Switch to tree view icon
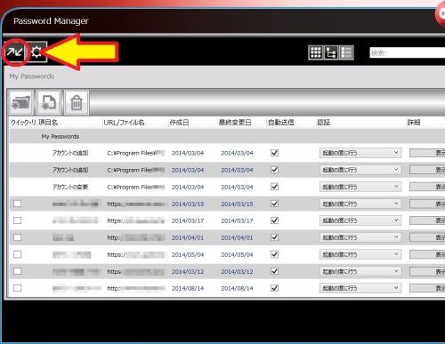The width and height of the screenshot is (445, 344). tap(331, 52)
